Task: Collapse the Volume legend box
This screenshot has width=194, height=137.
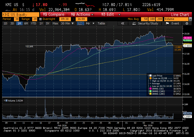Action: tap(4, 101)
